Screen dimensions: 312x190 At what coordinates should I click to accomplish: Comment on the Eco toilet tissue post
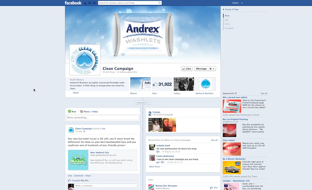[79, 176]
